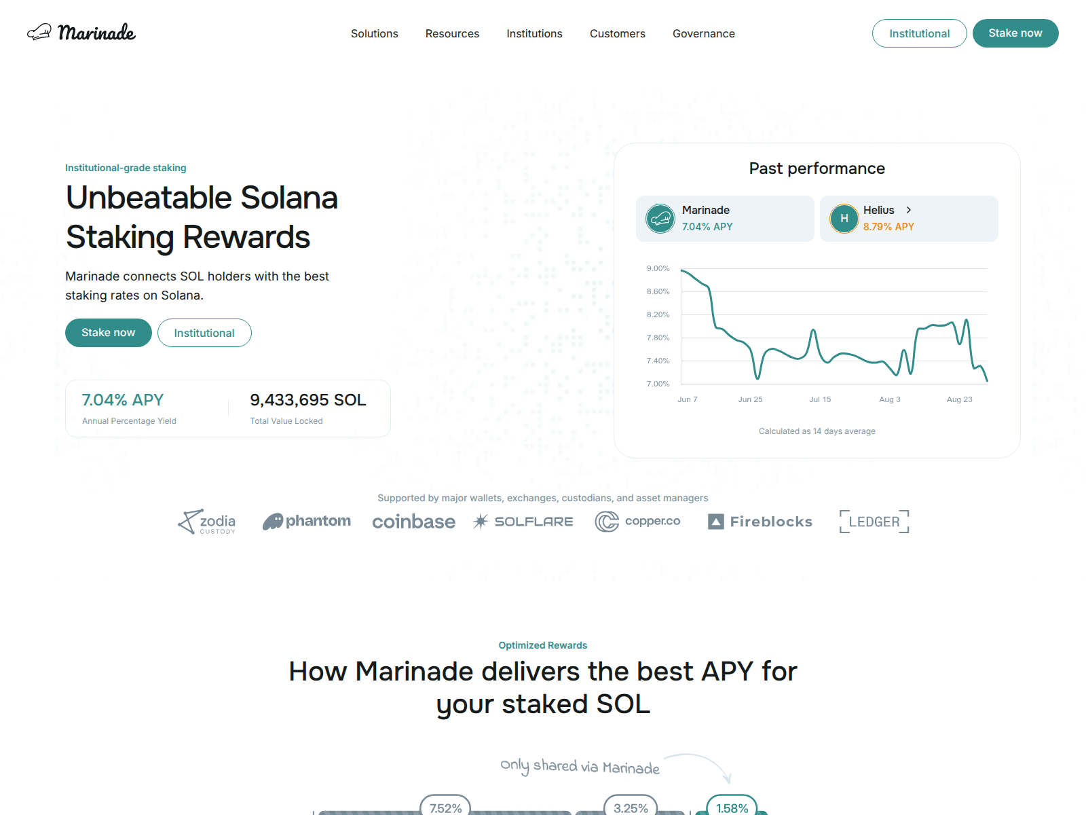Click the Annual Percentage Yield label
1086x815 pixels.
[129, 421]
